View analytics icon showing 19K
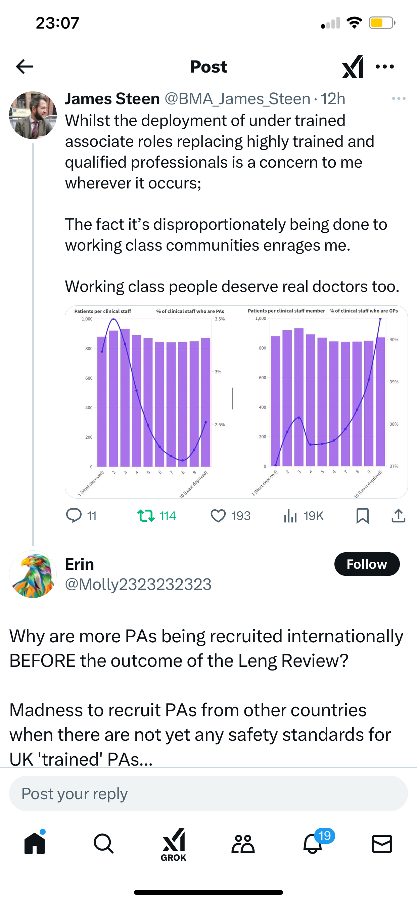 pyautogui.click(x=304, y=516)
